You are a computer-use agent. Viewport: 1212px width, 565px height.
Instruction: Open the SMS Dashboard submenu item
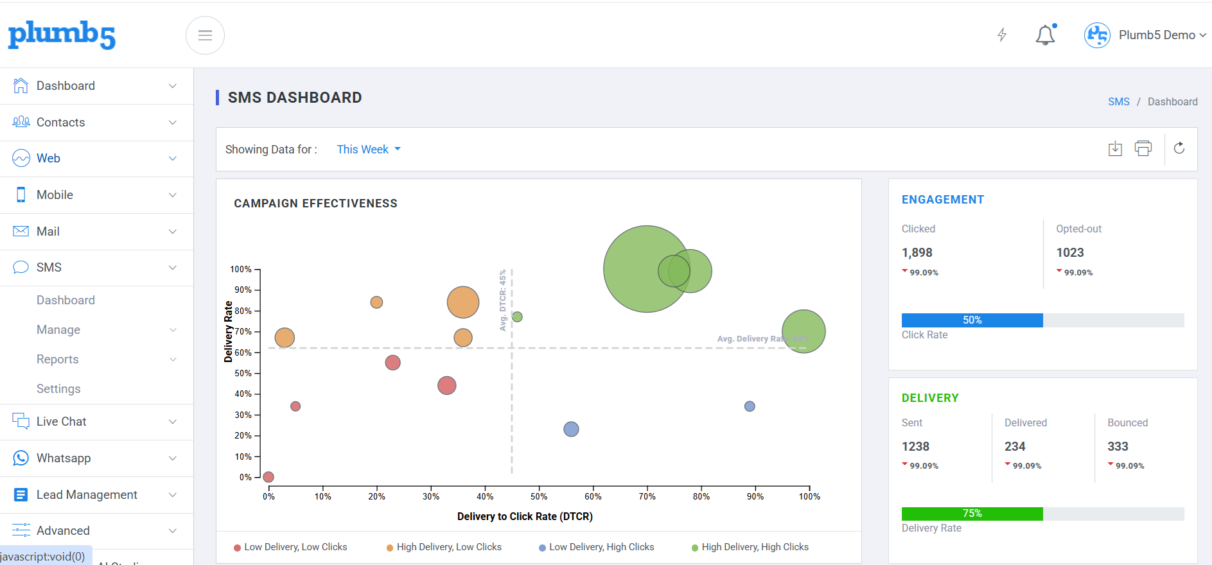point(66,300)
